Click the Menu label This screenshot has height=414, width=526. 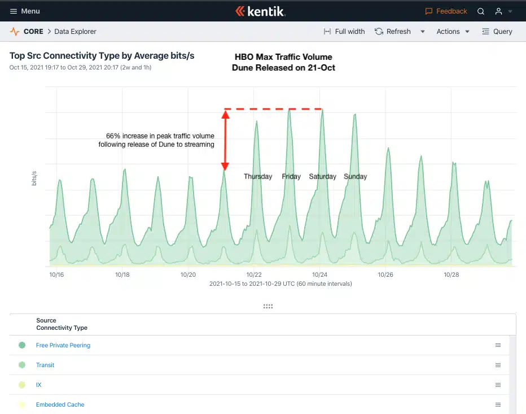point(30,11)
